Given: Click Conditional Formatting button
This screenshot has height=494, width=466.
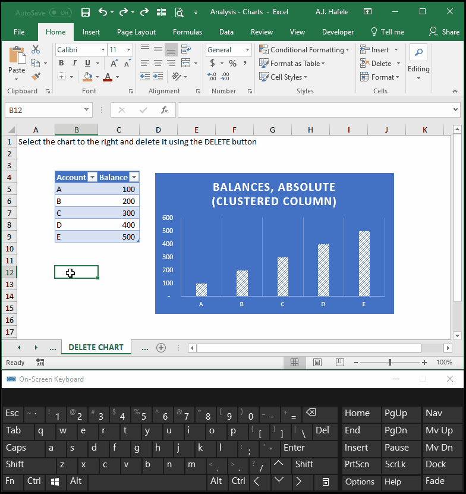Looking at the screenshot, I should [x=304, y=50].
